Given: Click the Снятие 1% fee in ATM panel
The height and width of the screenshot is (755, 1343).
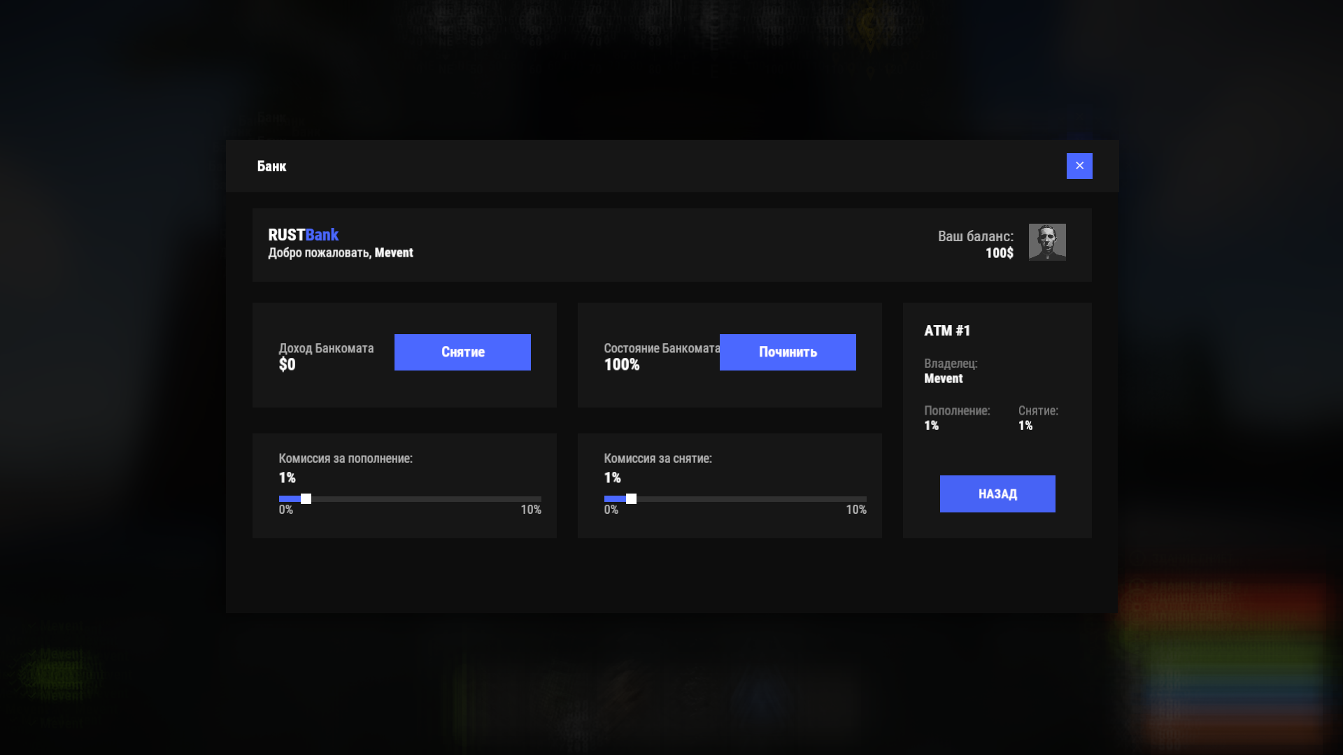Looking at the screenshot, I should tap(1025, 426).
